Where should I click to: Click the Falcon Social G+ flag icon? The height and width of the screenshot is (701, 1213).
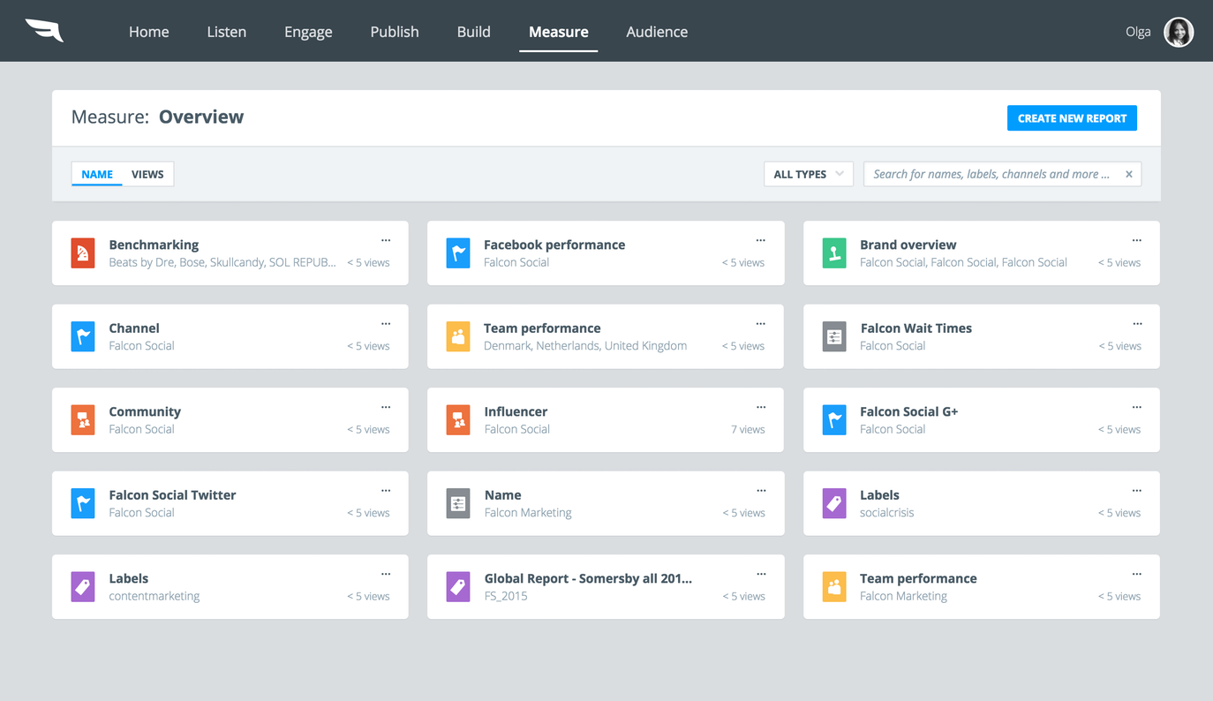[834, 420]
